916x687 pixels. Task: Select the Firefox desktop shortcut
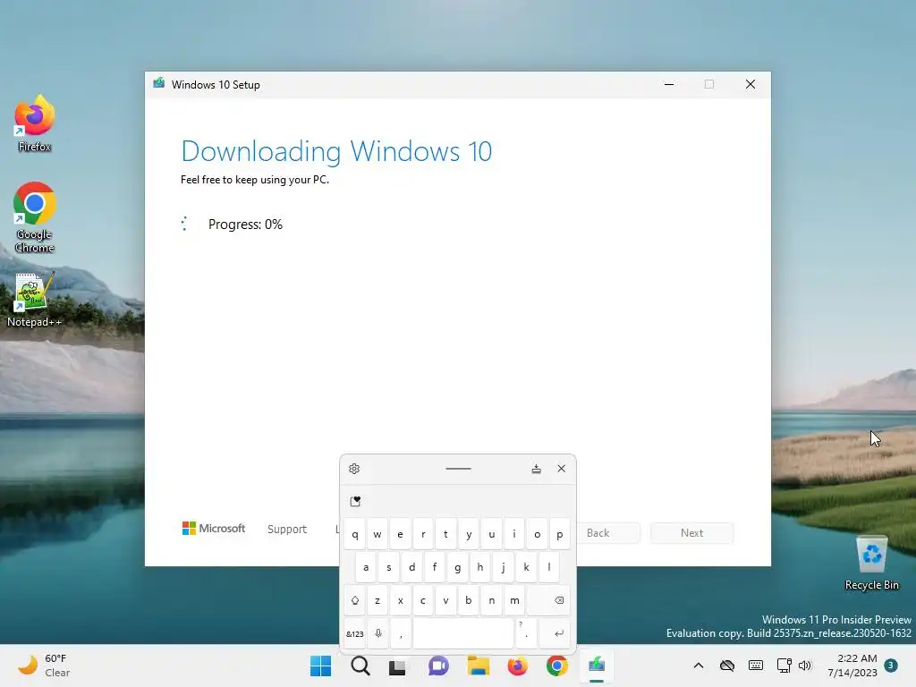[35, 124]
